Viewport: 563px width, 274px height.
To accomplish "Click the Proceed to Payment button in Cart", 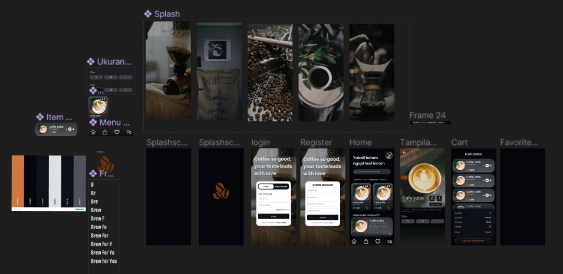I will tap(473, 240).
